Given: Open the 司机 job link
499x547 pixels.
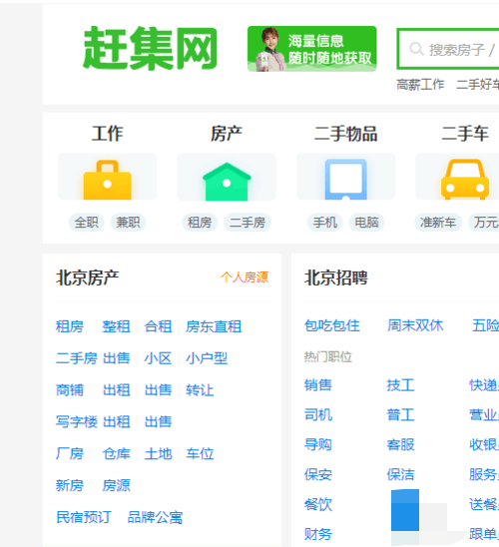Looking at the screenshot, I should [x=318, y=415].
